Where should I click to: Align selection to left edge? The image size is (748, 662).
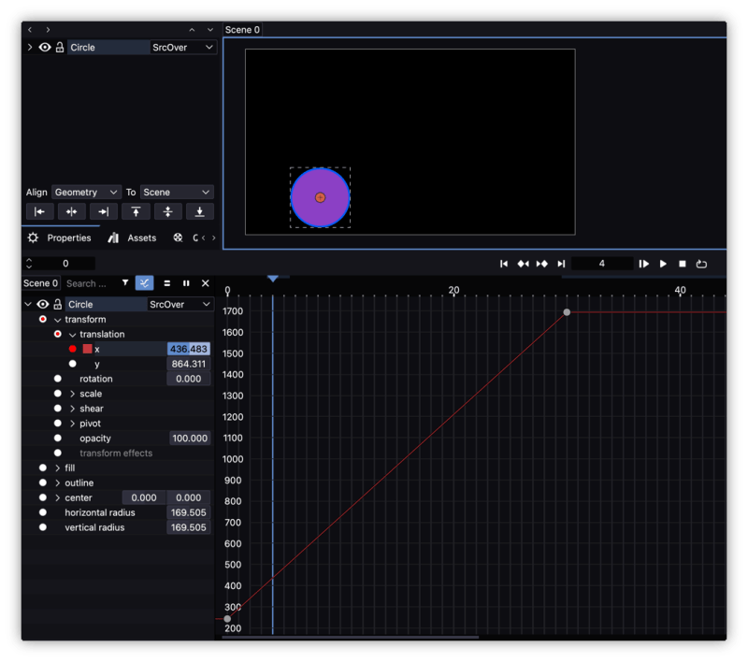tap(39, 211)
